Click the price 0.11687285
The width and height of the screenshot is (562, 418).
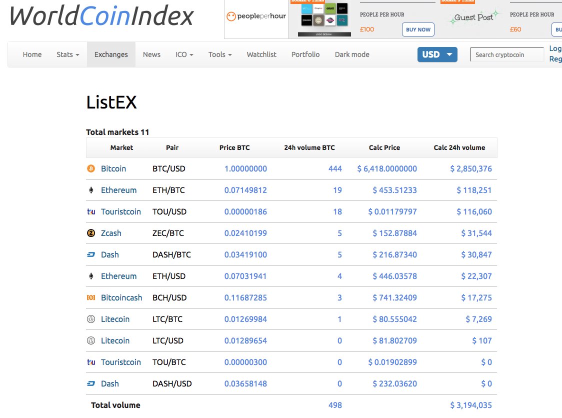point(245,297)
